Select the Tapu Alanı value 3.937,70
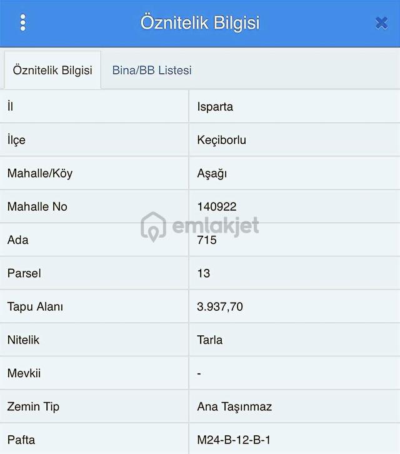This screenshot has height=454, width=400. [x=220, y=306]
